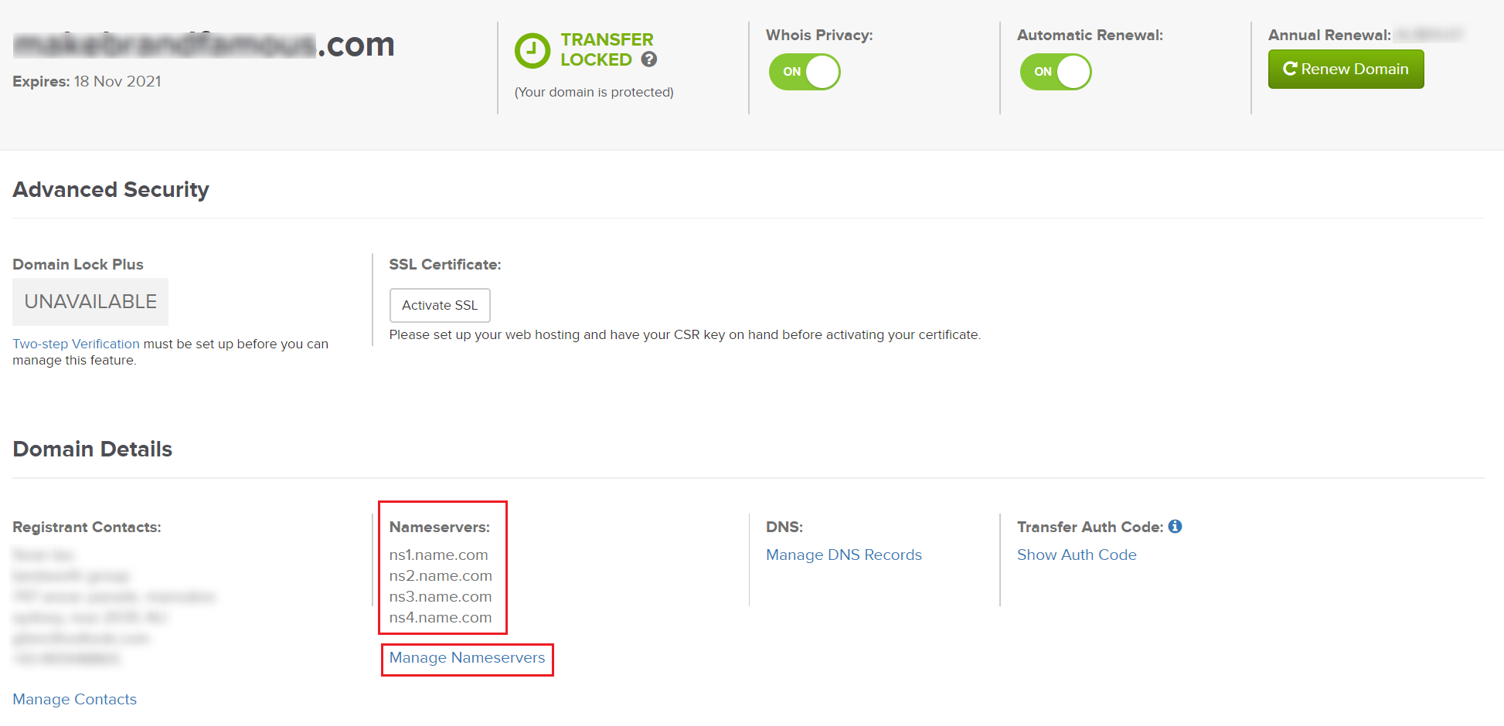Click the expiry date 18 Nov 2021
The image size is (1504, 726).
(117, 81)
